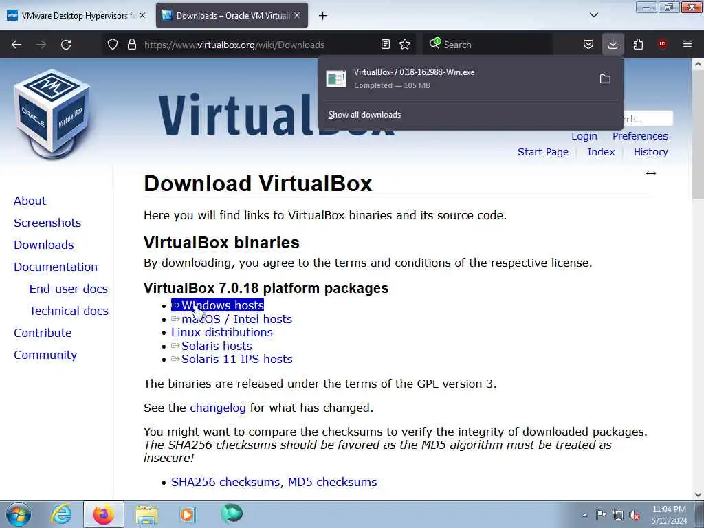Click the Firefox taskbar icon
The width and height of the screenshot is (704, 528).
click(104, 514)
